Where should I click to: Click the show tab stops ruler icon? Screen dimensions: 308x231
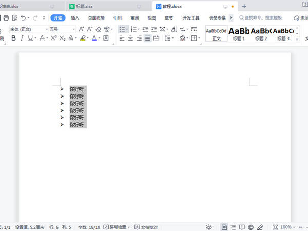click(x=194, y=29)
